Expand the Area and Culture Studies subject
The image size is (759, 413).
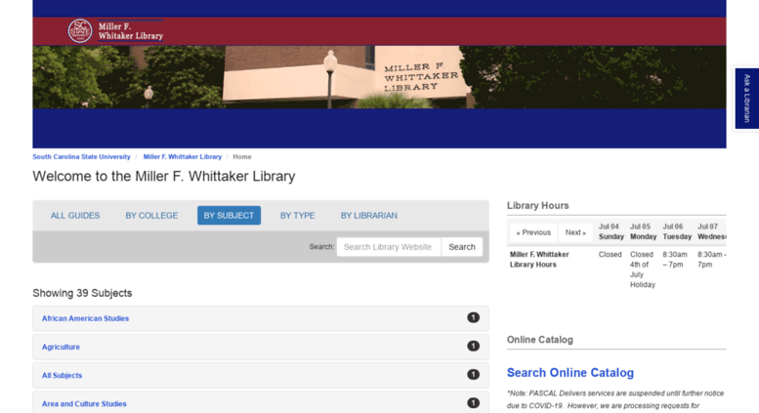pyautogui.click(x=261, y=403)
